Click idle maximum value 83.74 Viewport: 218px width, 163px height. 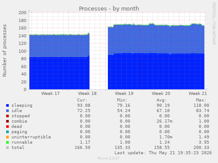pyautogui.click(x=203, y=111)
